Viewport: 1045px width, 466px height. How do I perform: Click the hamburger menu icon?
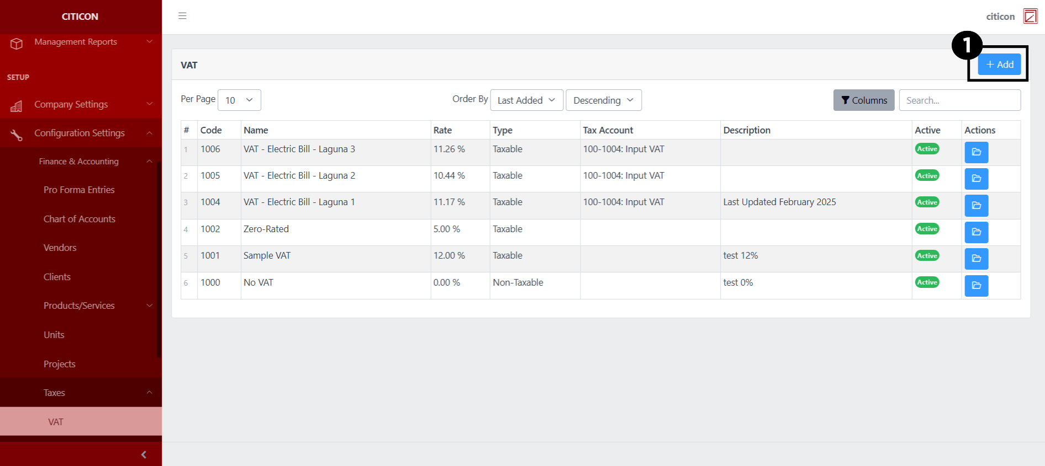[182, 16]
